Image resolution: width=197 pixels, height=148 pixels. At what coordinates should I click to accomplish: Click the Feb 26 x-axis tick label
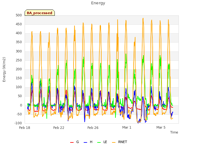point(93,128)
